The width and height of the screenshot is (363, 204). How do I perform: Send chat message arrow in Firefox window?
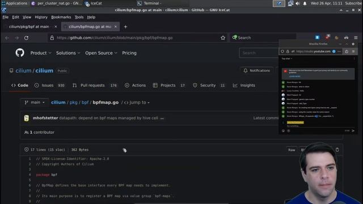coord(353,131)
